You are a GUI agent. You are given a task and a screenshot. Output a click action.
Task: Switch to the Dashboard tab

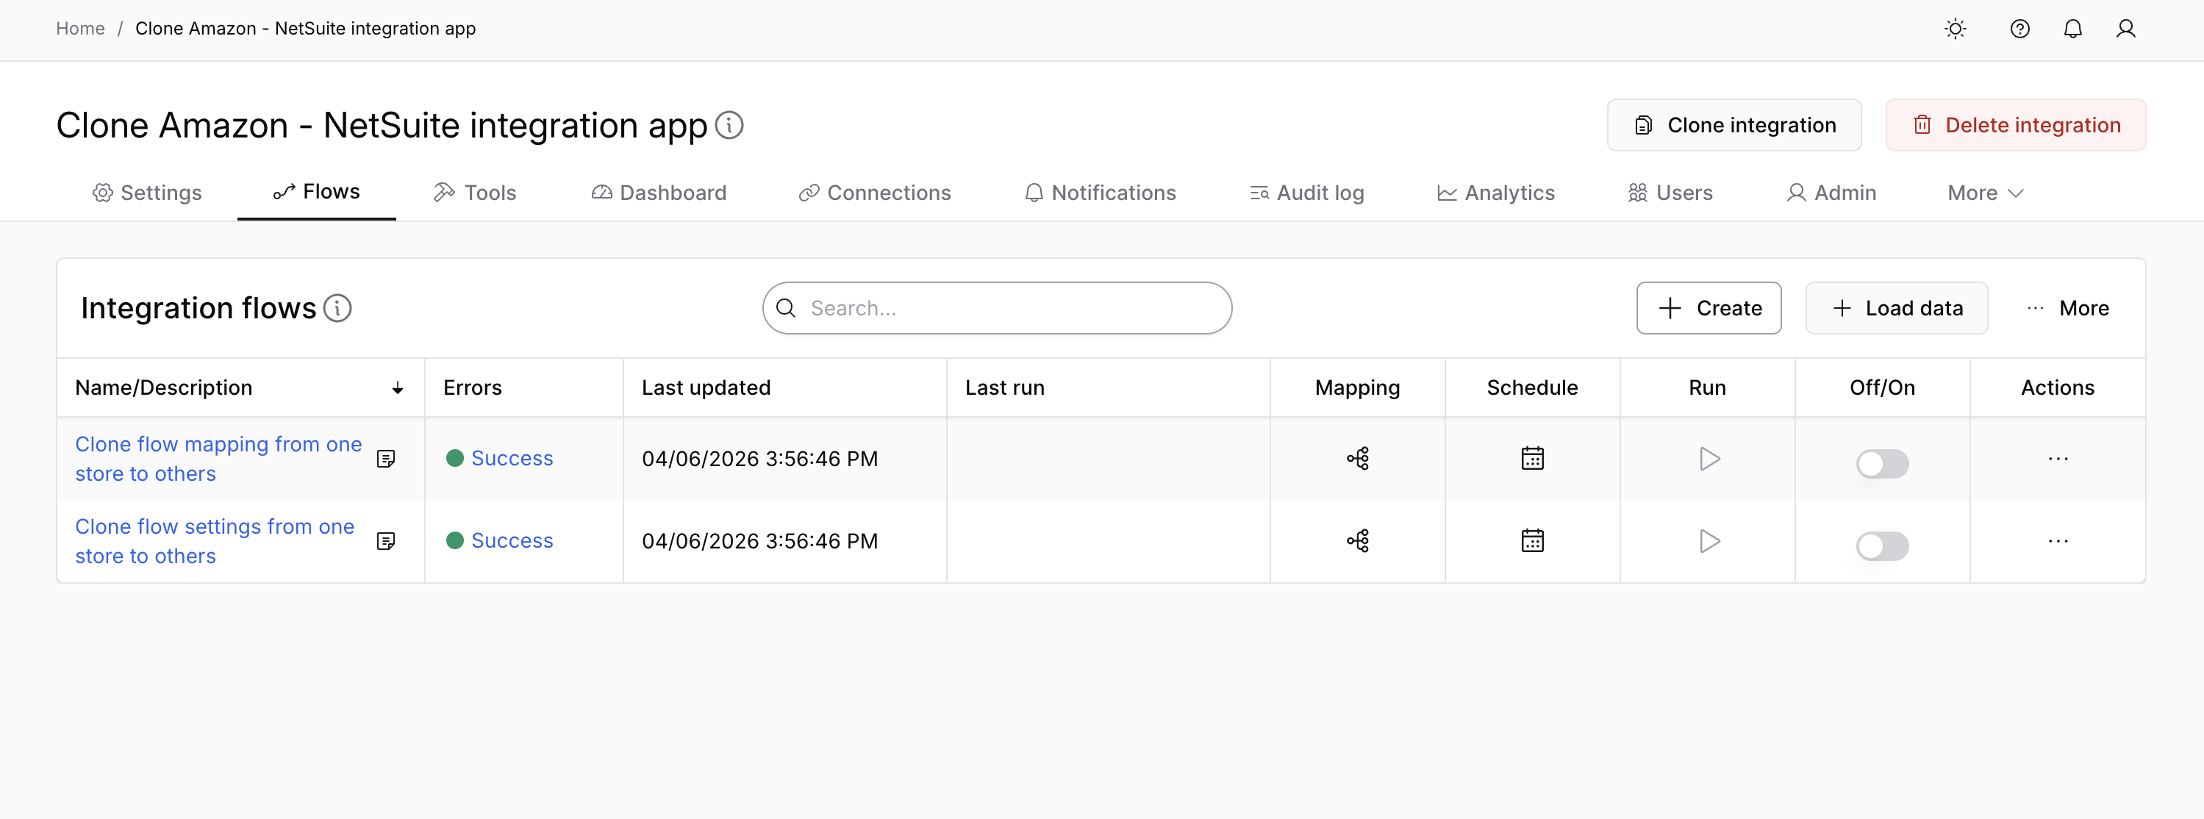(x=658, y=193)
